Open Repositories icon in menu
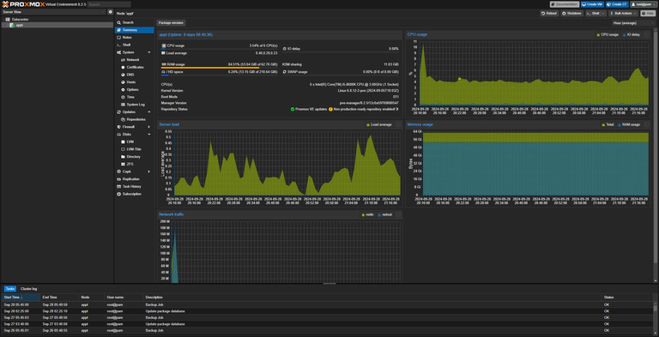This screenshot has width=659, height=337. pos(124,119)
